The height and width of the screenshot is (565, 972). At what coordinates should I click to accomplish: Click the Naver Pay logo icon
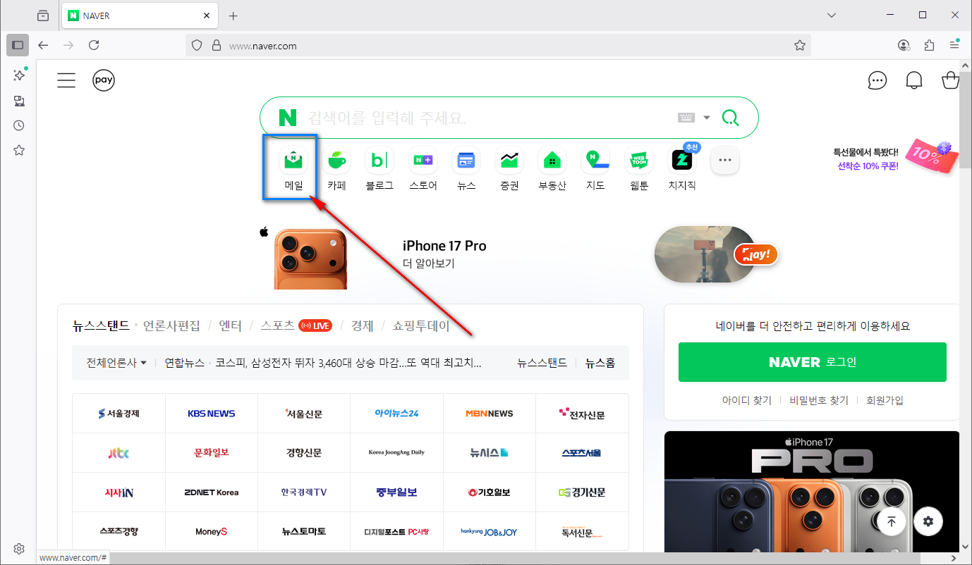tap(104, 80)
